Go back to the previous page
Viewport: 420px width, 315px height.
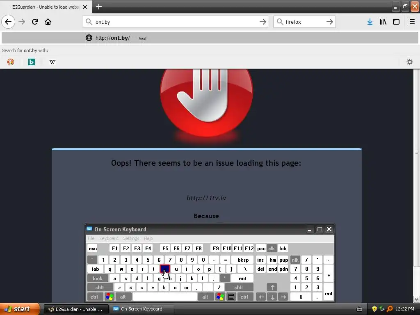pos(8,22)
